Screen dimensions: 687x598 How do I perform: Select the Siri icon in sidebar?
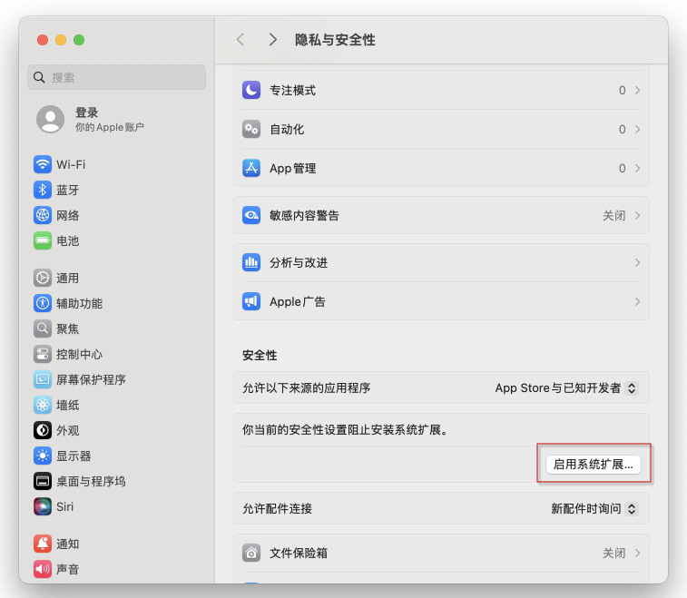43,507
